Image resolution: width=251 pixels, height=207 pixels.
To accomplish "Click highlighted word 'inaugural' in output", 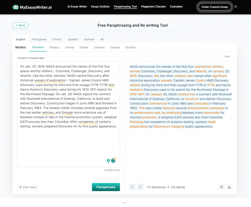I will pos(178,127).
